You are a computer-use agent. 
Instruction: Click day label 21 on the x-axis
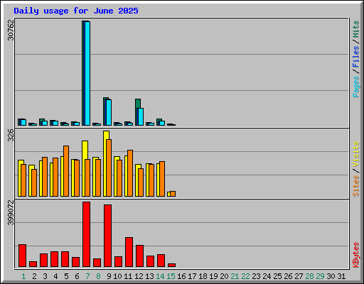pyautogui.click(x=235, y=276)
